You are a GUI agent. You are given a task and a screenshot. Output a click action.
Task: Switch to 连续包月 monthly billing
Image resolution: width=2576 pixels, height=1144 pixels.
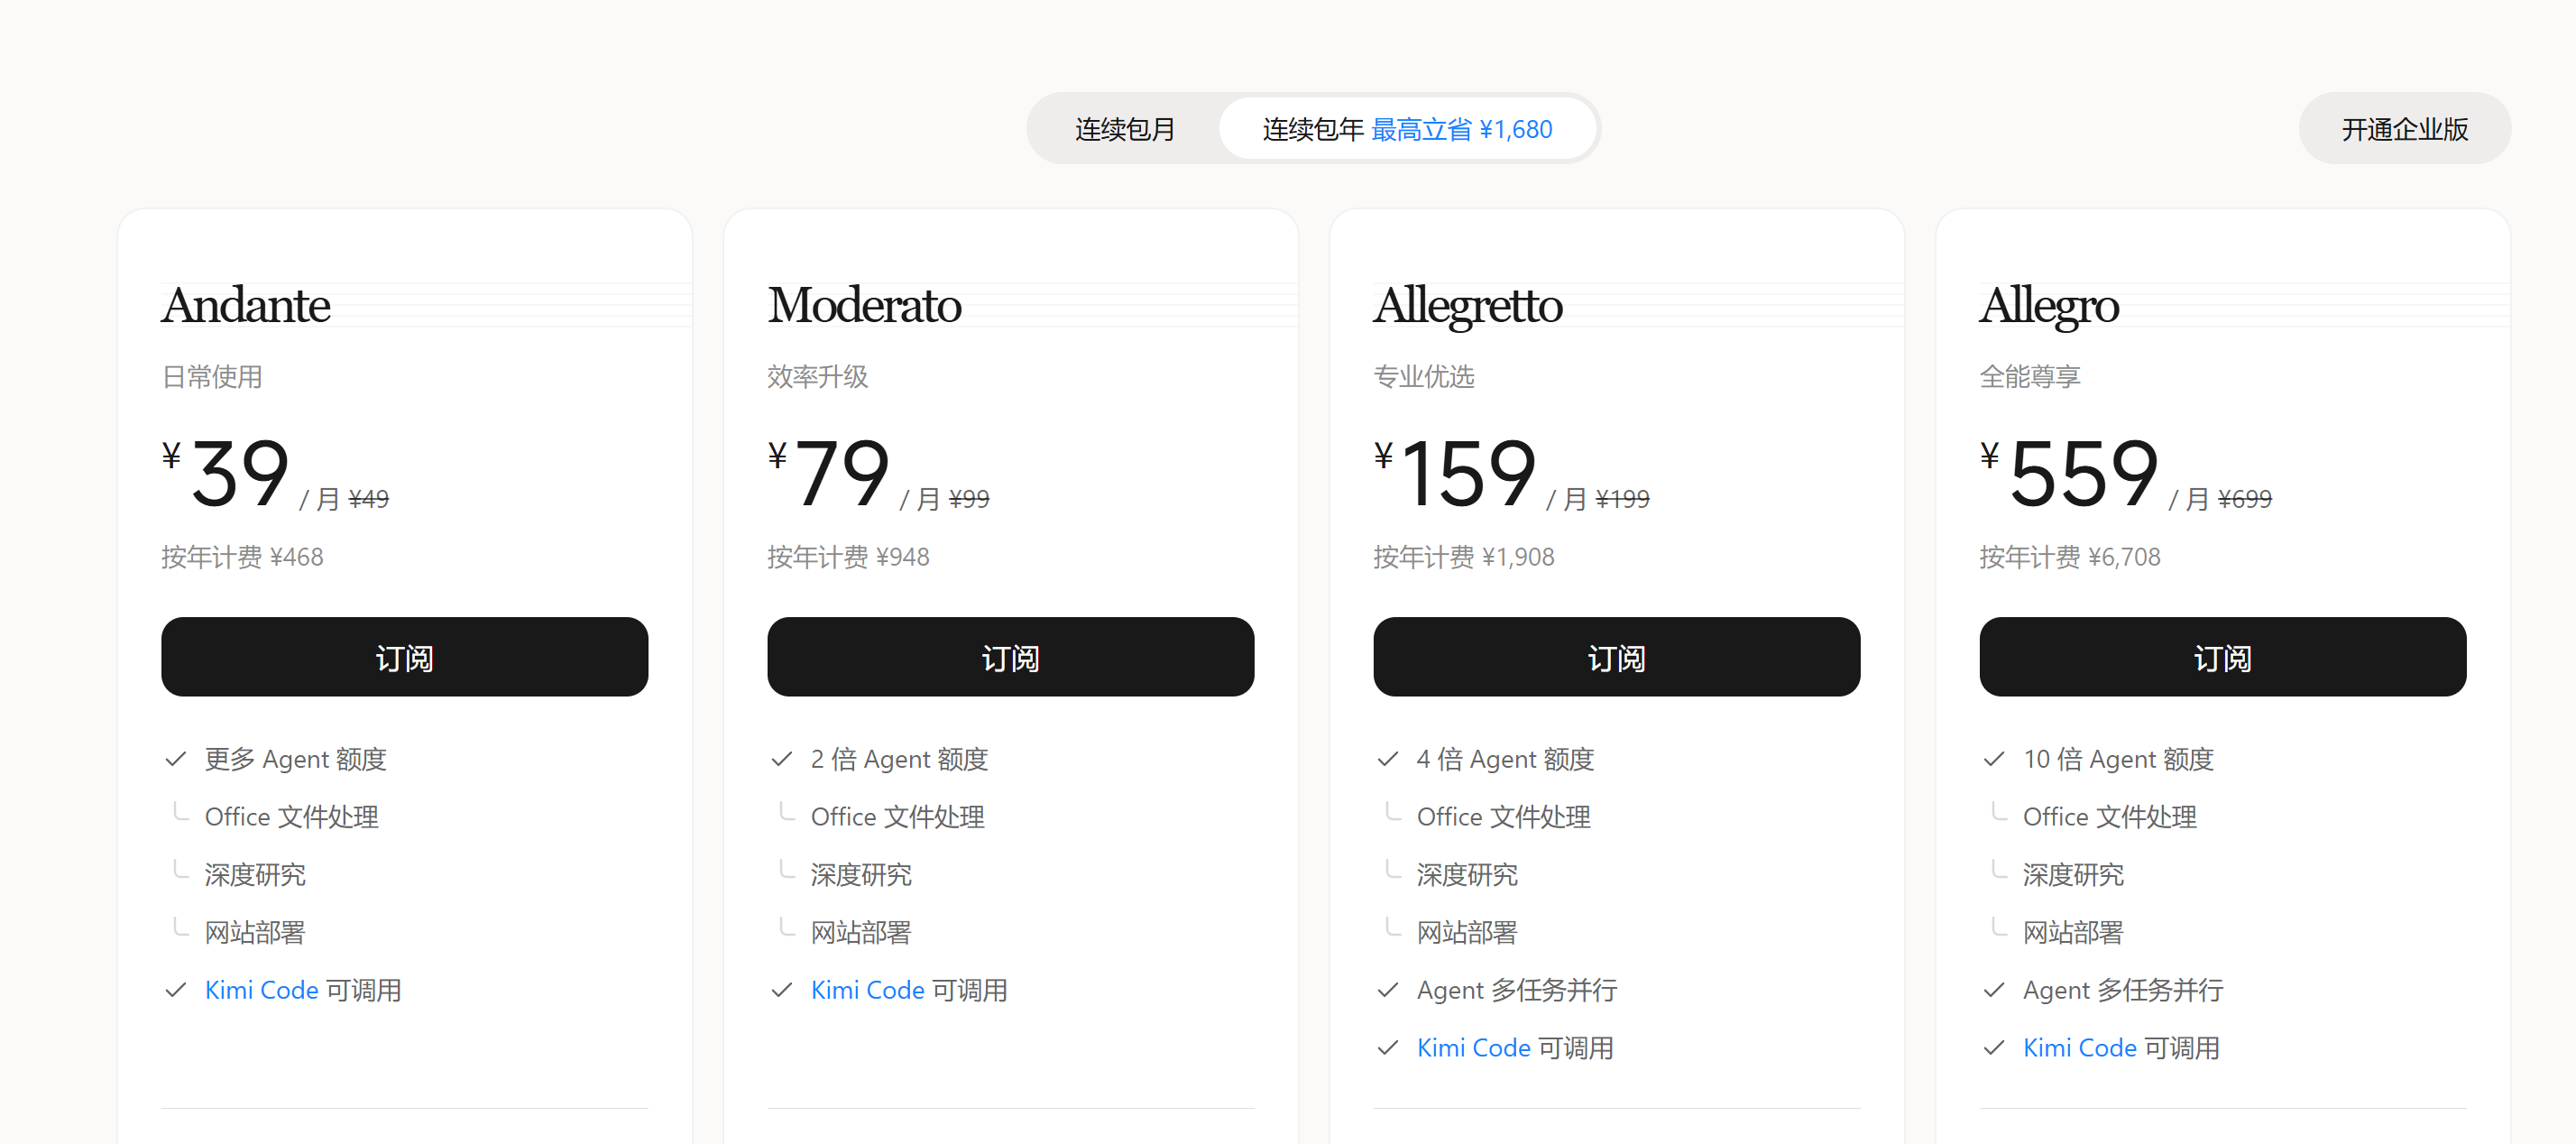point(1124,129)
